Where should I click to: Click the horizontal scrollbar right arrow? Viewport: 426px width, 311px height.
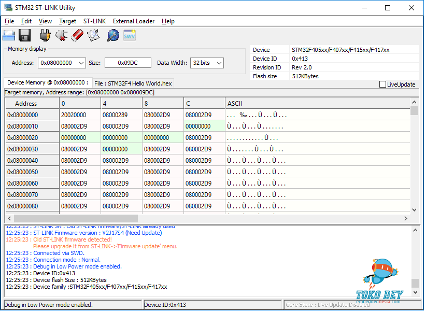click(x=406, y=218)
